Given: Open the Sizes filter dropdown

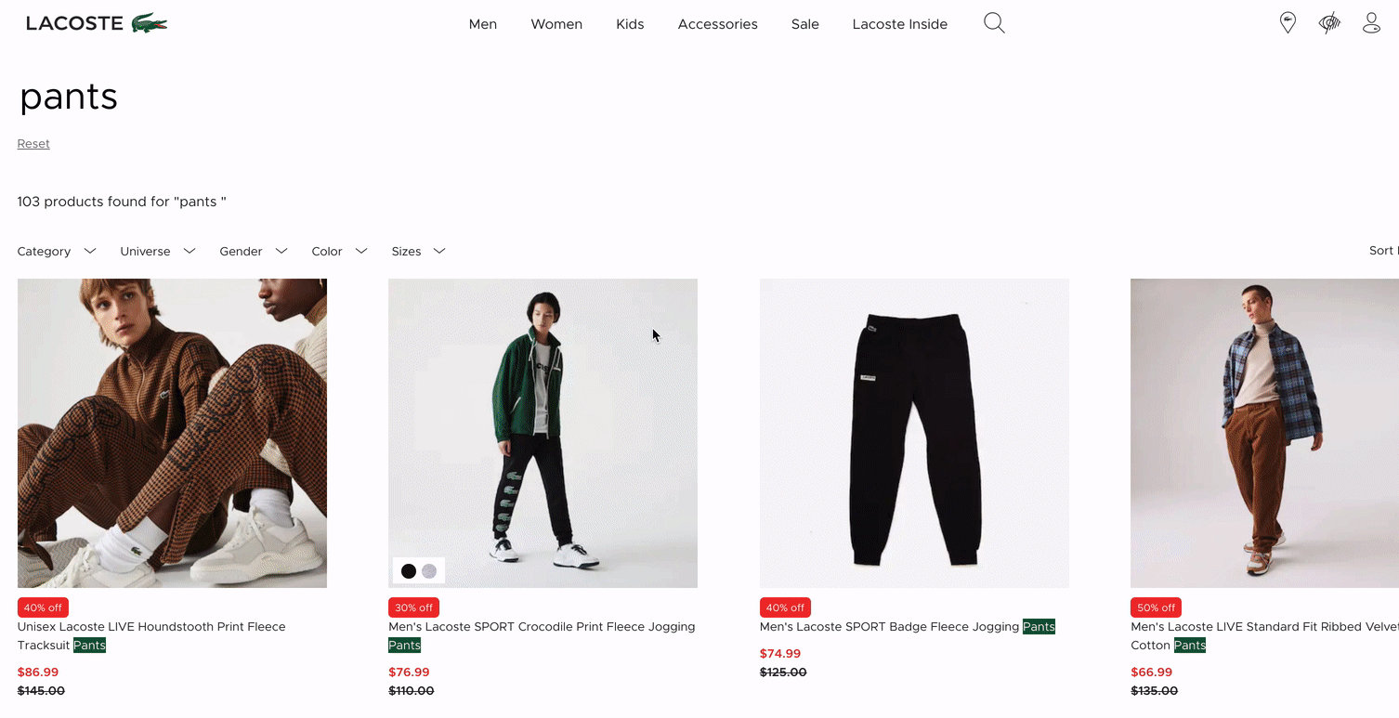Looking at the screenshot, I should 419,251.
